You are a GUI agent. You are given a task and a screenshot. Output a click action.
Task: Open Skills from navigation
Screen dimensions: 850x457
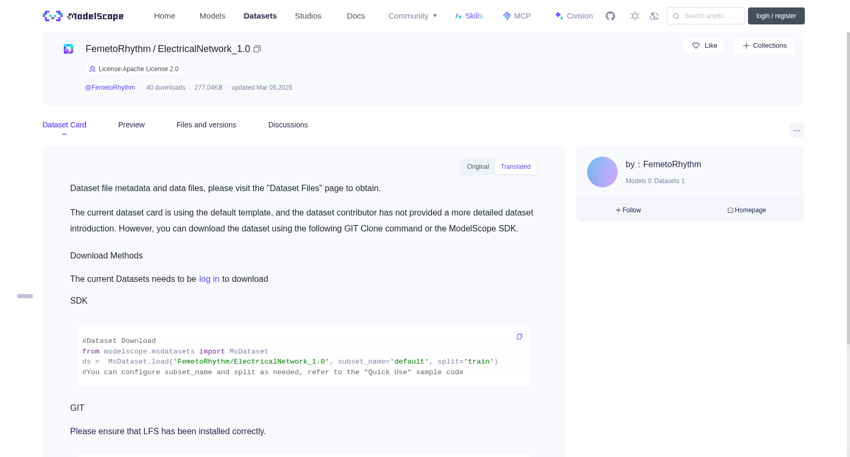(x=469, y=16)
